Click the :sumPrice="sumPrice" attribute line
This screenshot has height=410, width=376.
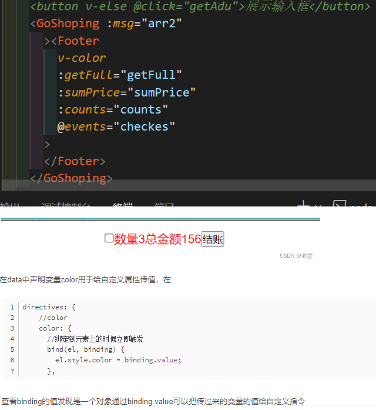[x=126, y=92]
